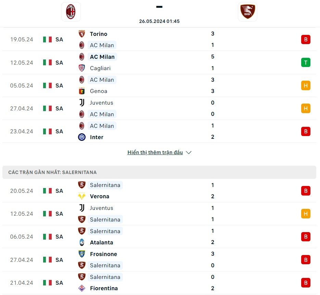
Task: Click the Fiorentina team badge
Action: tap(81, 288)
